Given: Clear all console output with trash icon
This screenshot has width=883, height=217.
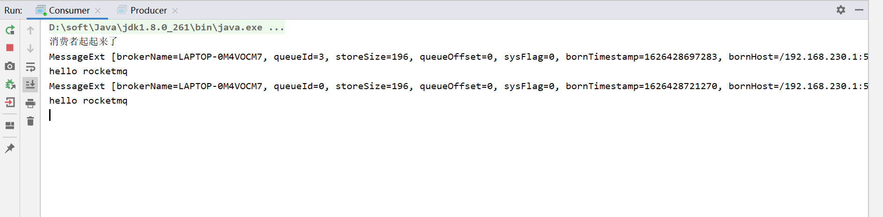Looking at the screenshot, I should (30, 121).
